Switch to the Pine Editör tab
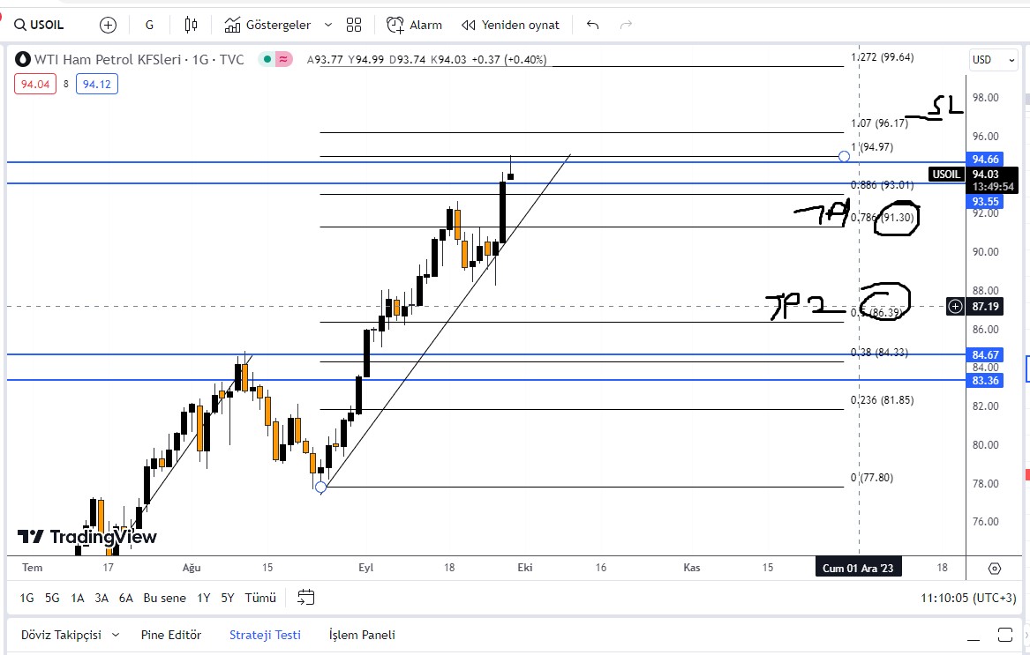Image resolution: width=1030 pixels, height=655 pixels. 170,634
